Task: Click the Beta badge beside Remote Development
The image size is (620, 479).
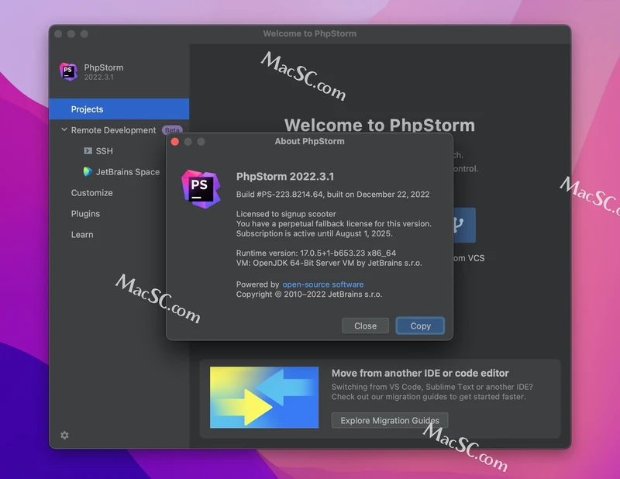Action: [x=171, y=130]
